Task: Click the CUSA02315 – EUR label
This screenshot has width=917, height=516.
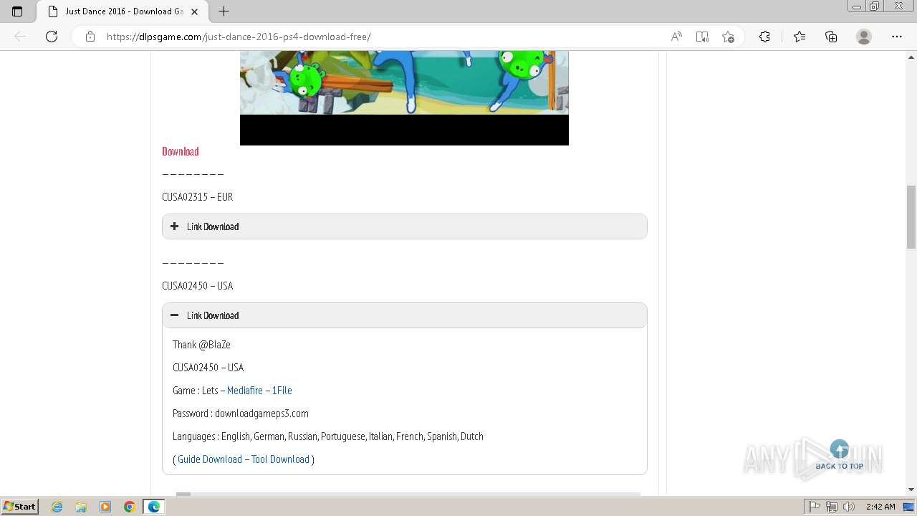Action: click(198, 197)
